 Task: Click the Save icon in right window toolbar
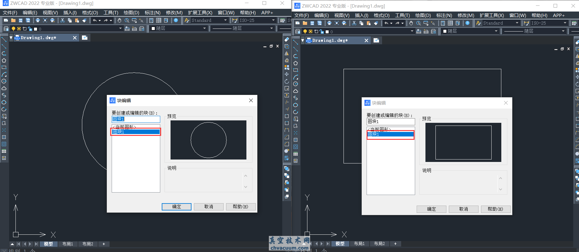click(312, 23)
